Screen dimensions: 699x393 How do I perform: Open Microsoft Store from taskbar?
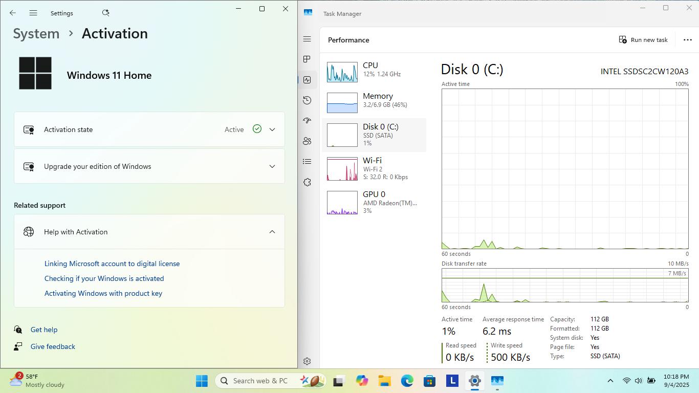[x=429, y=381]
